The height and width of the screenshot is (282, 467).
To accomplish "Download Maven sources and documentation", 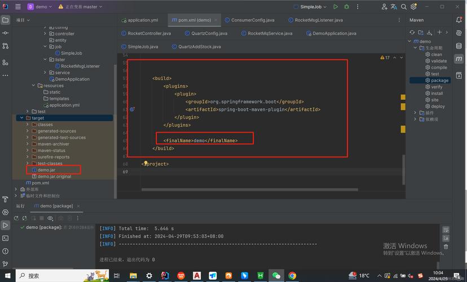I will [429, 32].
